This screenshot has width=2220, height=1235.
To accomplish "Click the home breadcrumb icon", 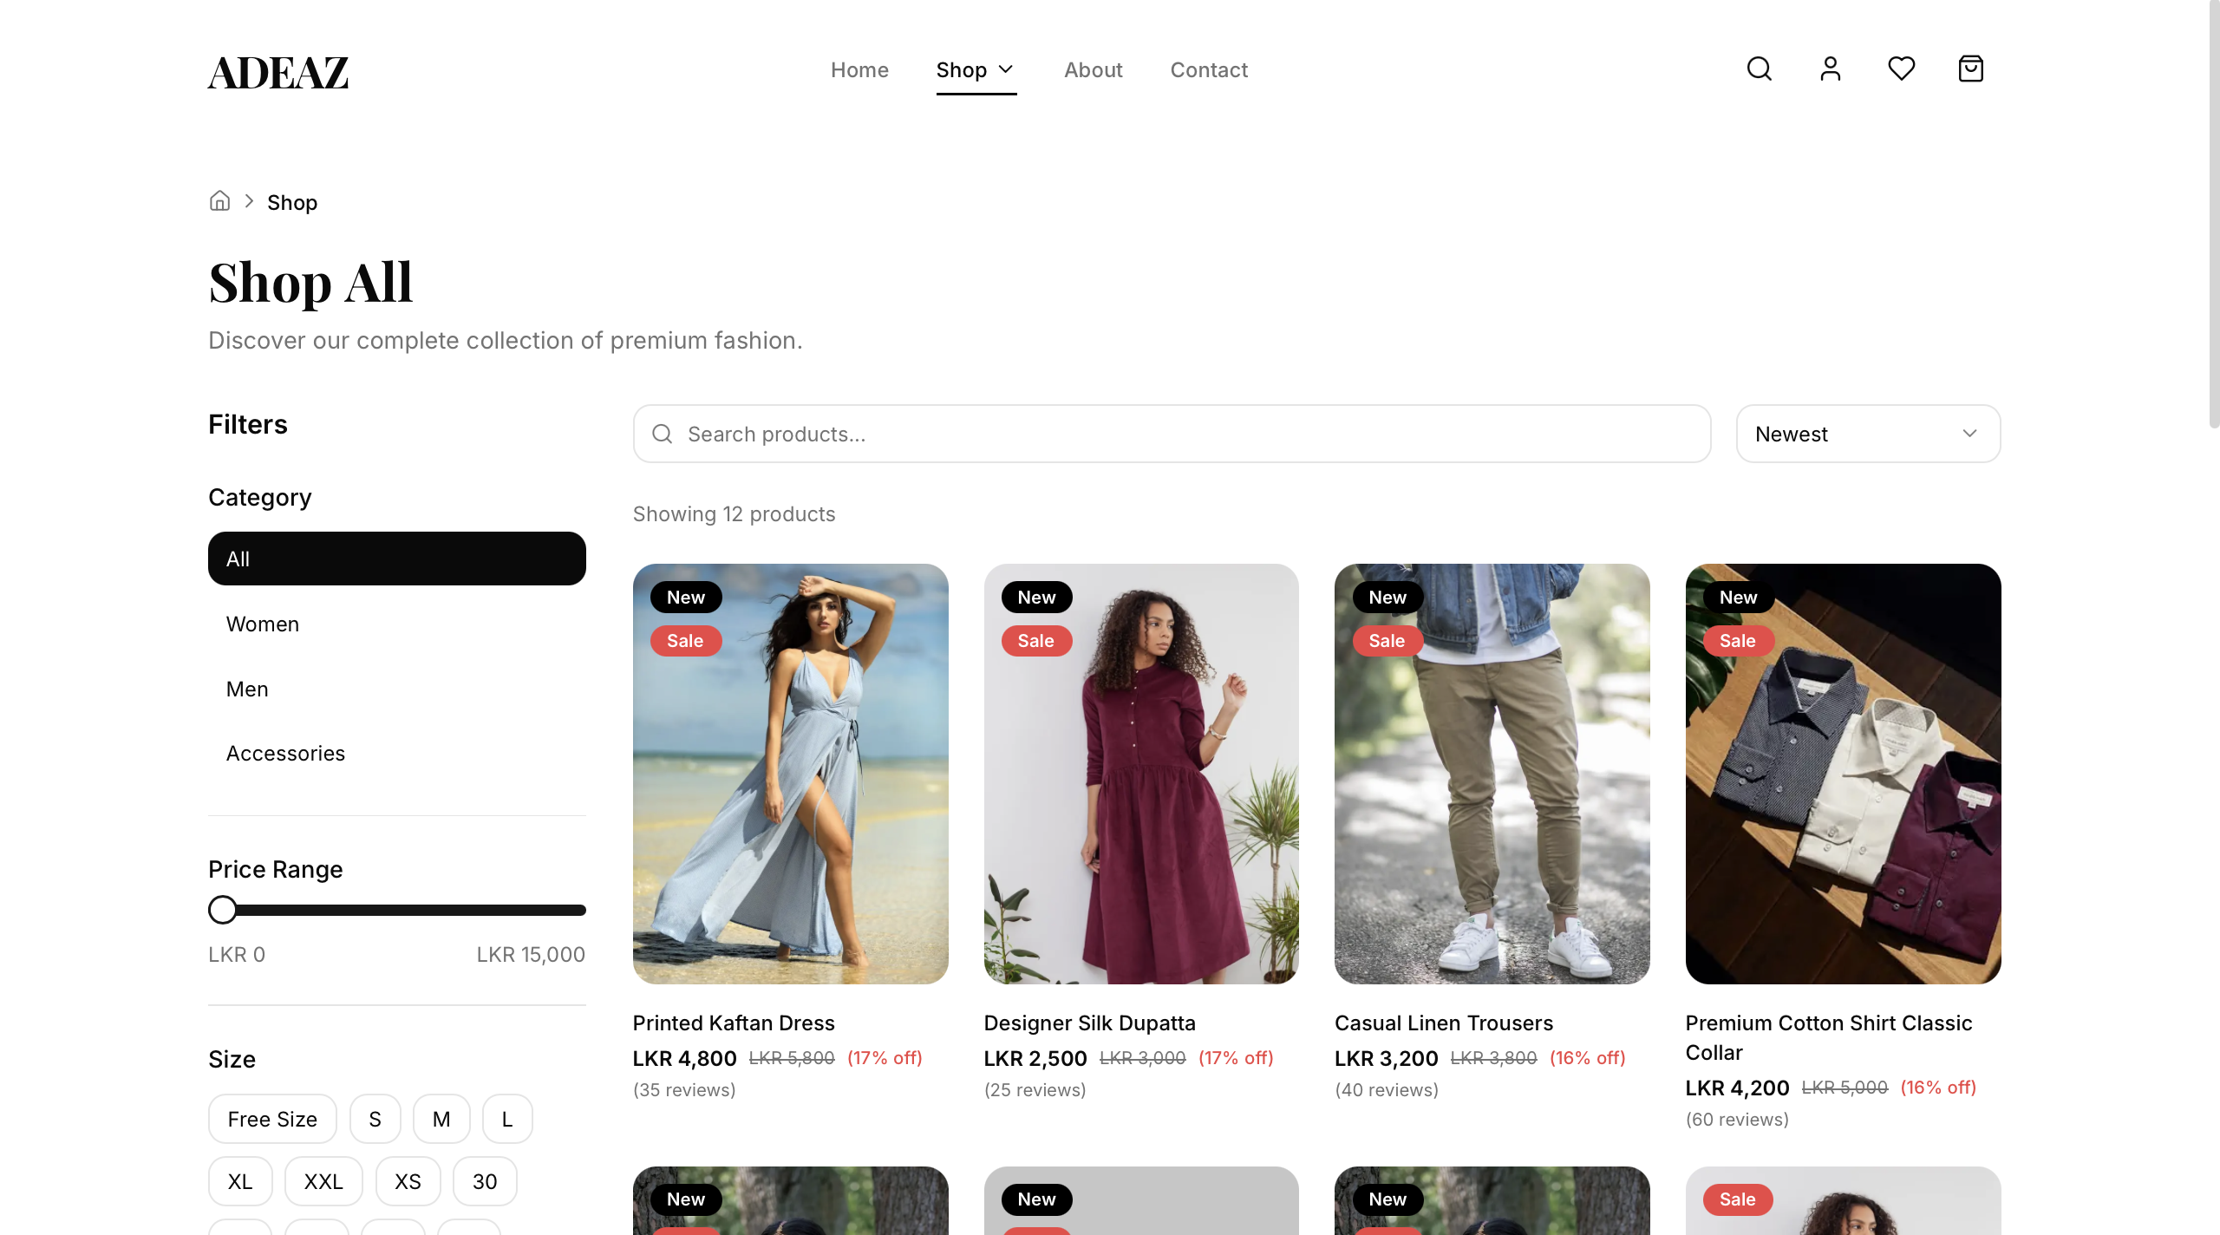I will (x=219, y=201).
